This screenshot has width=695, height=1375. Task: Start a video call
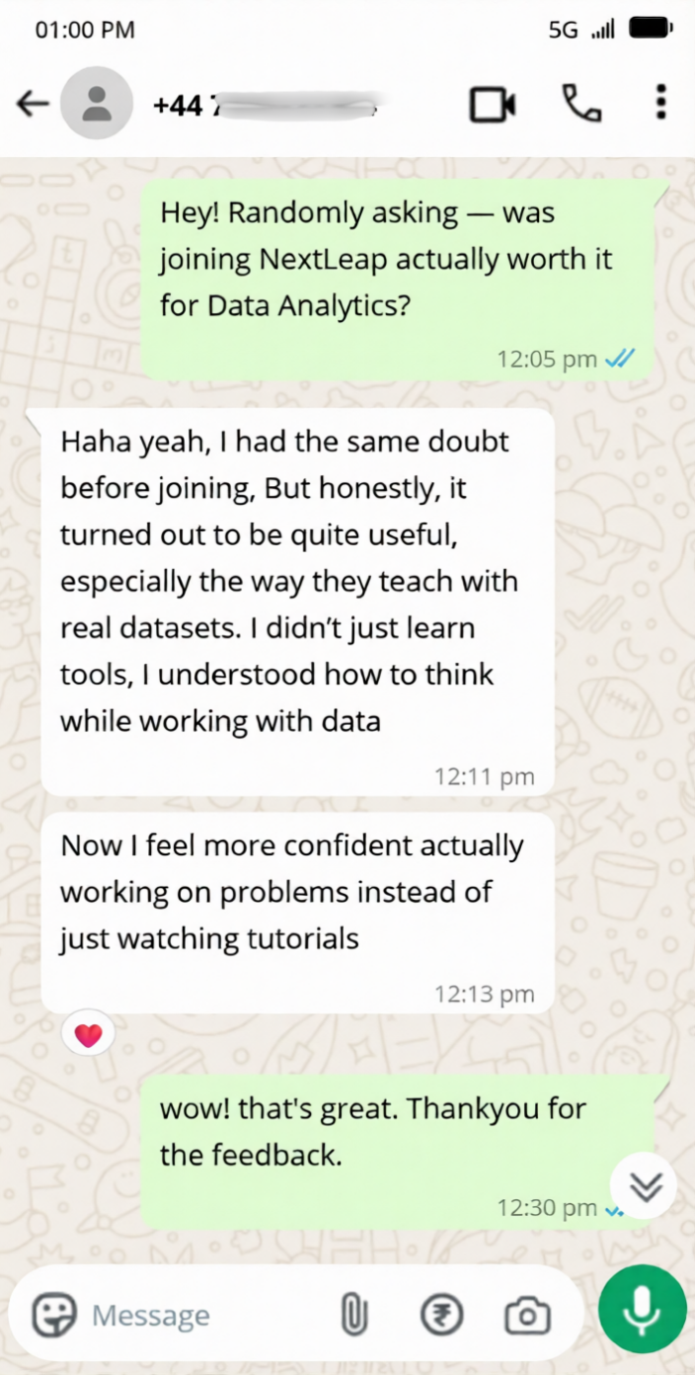(492, 104)
